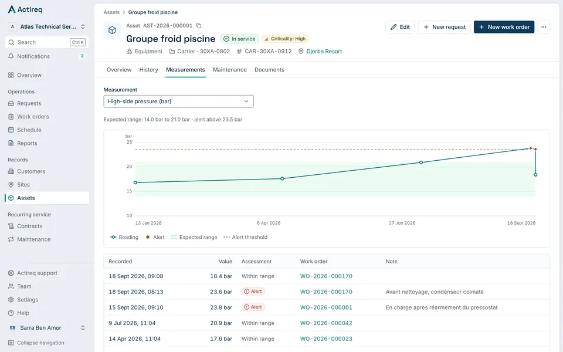Click the Overview grid icon in sidebar
Screen dimensions: 563x352
coord(11,75)
